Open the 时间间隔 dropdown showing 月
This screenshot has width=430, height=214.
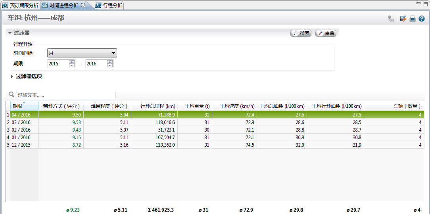(x=82, y=53)
